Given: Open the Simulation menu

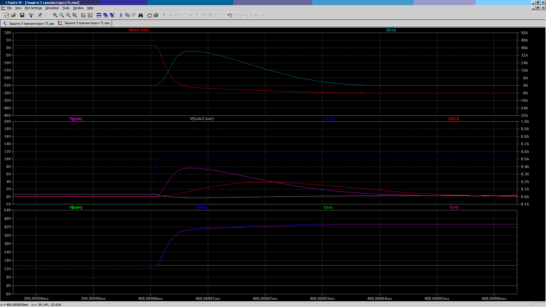Looking at the screenshot, I should 52,8.
